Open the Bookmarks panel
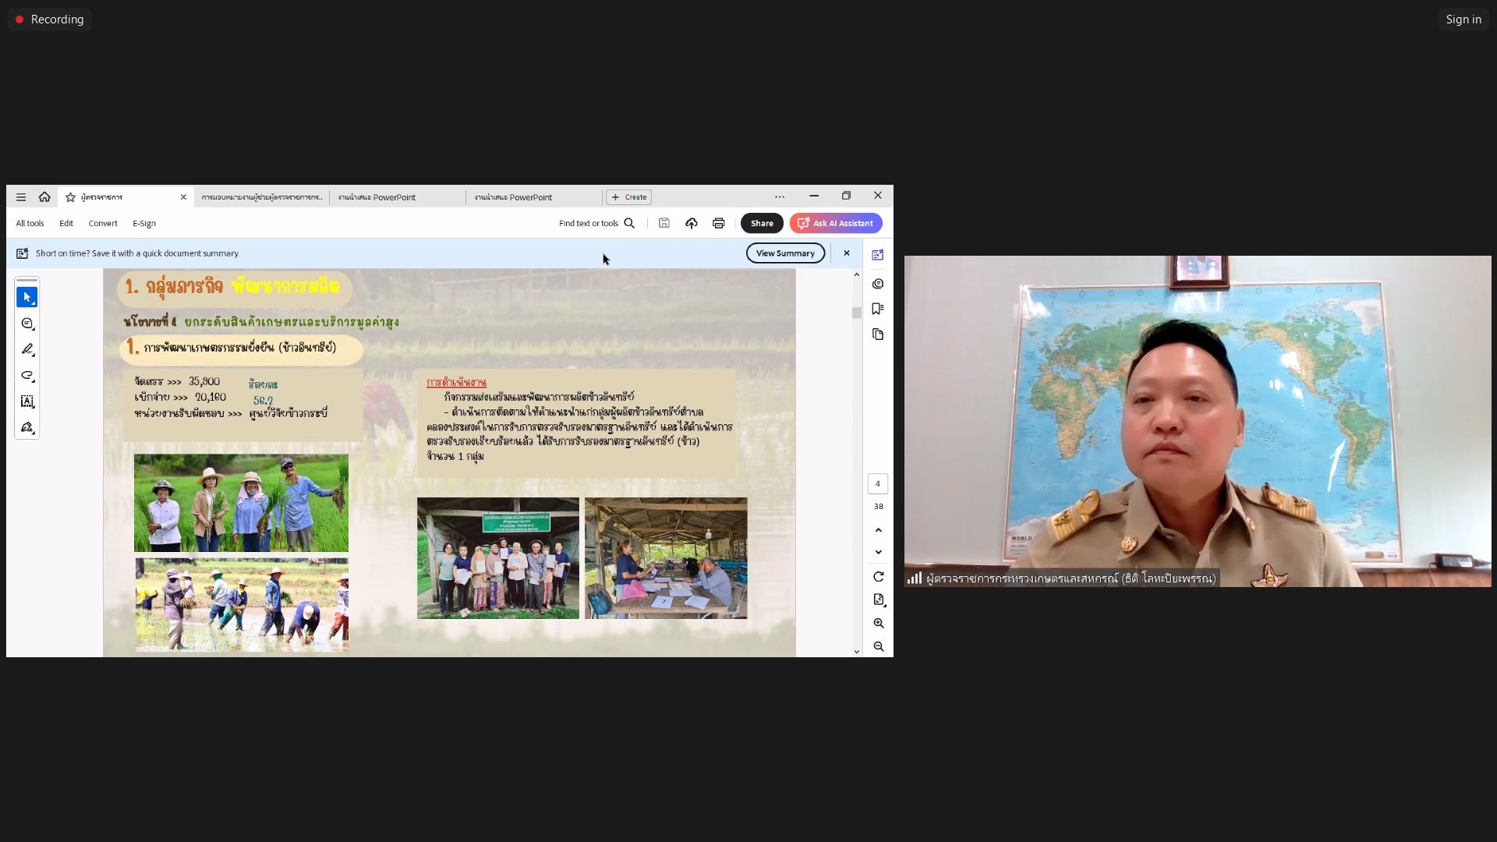1497x842 pixels. click(879, 309)
